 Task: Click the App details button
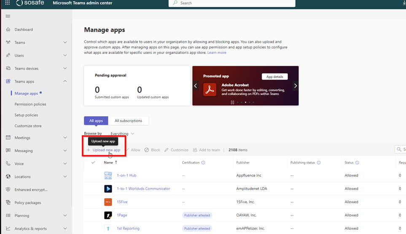pos(274,77)
